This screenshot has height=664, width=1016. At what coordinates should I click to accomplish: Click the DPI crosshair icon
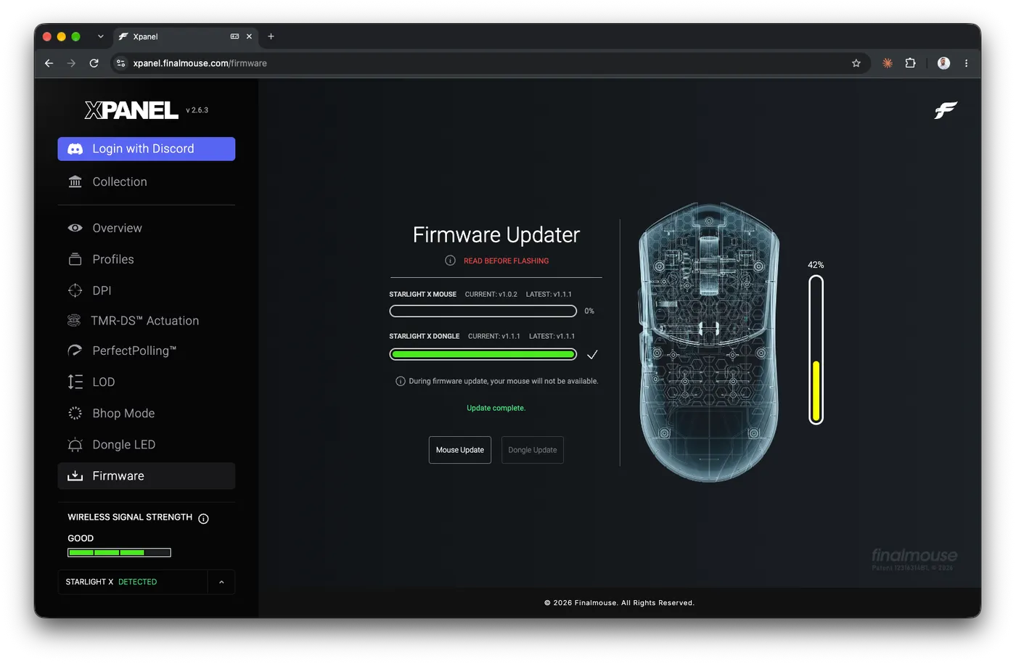coord(75,290)
